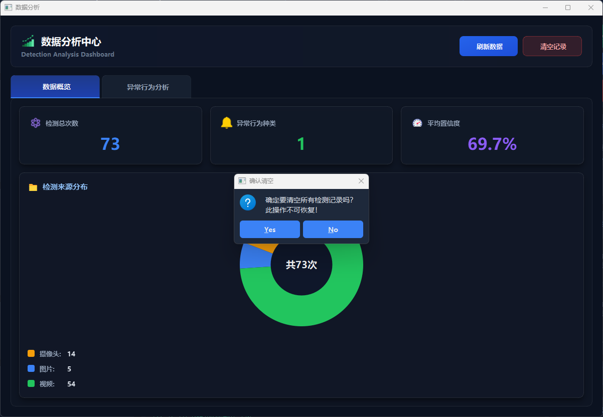
Task: Click the purple atom icon beside 检测总次数
Action: (35, 123)
